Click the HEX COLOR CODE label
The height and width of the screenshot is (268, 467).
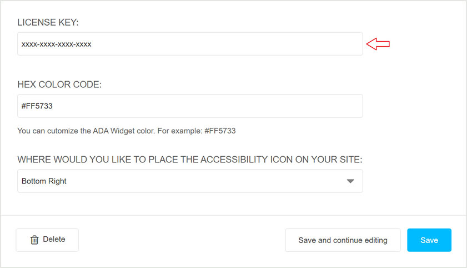(59, 84)
